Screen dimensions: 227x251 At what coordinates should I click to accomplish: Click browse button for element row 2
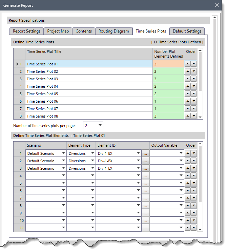pyautogui.click(x=145, y=161)
